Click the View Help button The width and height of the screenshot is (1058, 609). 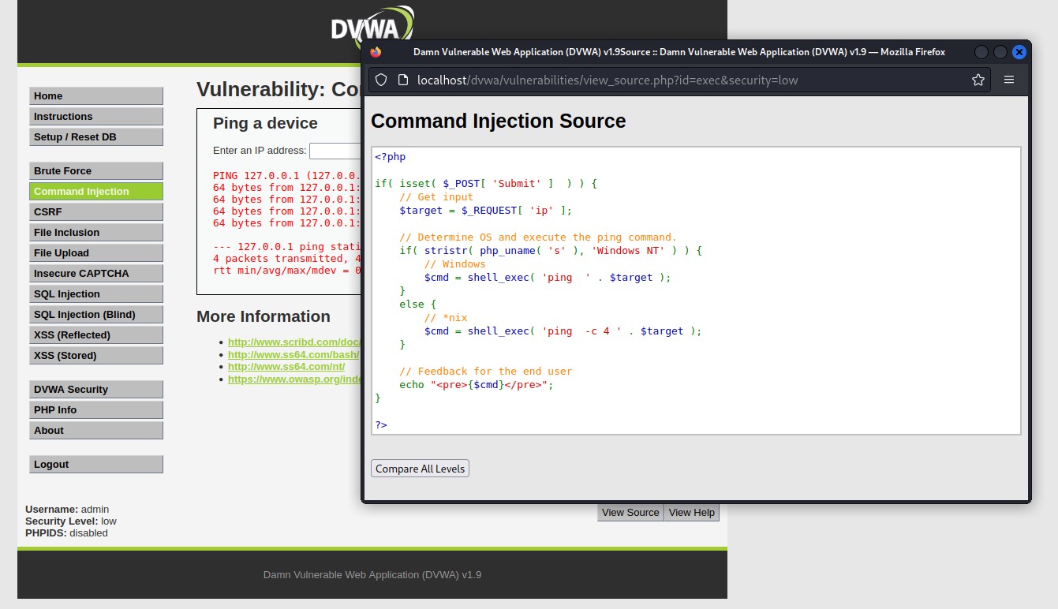692,513
